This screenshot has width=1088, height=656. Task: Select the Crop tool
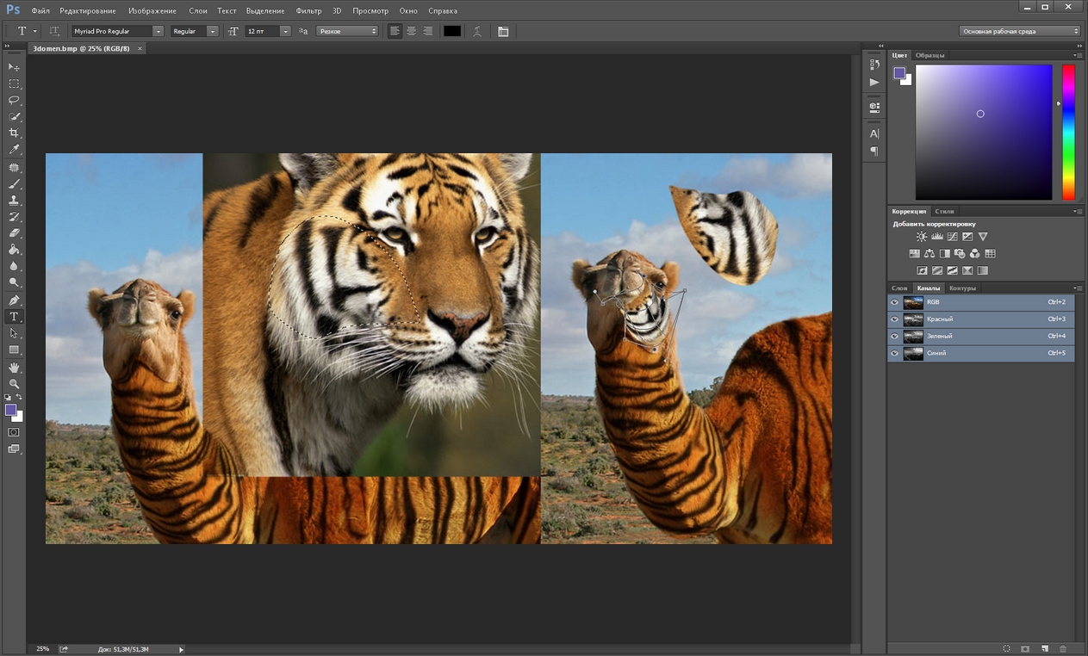coord(14,133)
